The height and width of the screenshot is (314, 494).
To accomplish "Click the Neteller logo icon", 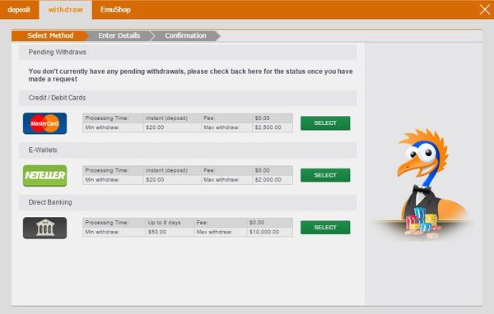I will (44, 176).
